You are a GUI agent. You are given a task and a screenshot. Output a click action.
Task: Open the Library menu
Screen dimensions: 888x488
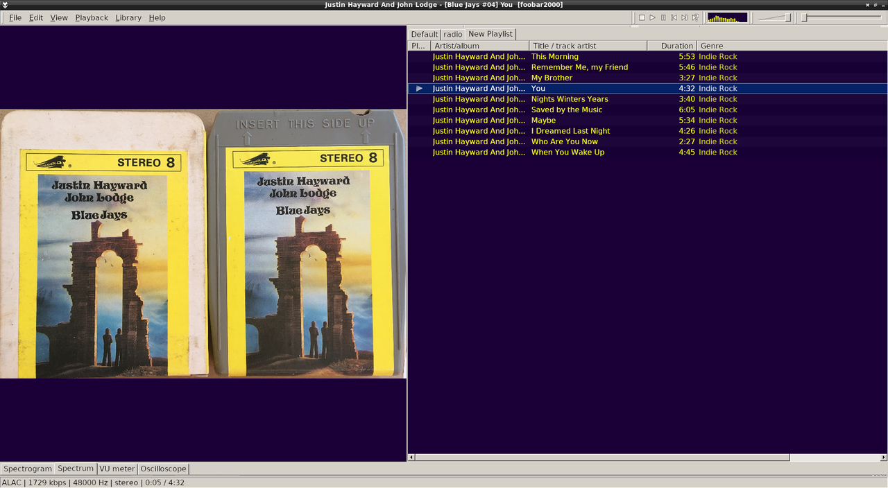tap(128, 17)
